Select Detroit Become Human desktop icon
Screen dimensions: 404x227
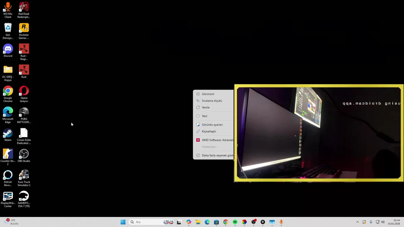click(x=8, y=178)
